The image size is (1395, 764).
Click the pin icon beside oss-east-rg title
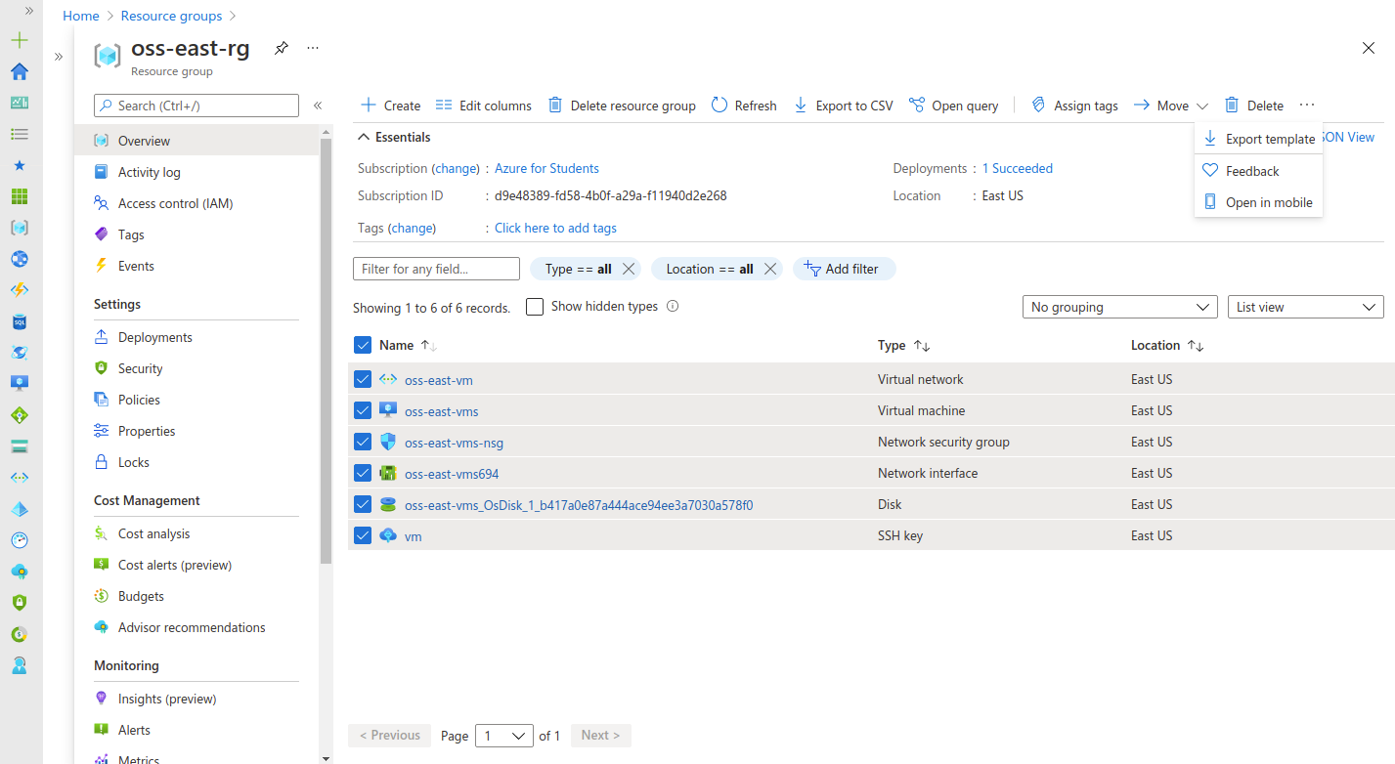281,48
